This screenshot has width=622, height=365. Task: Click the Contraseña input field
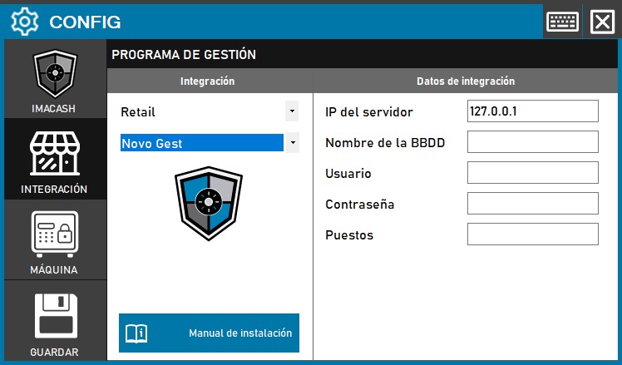532,204
